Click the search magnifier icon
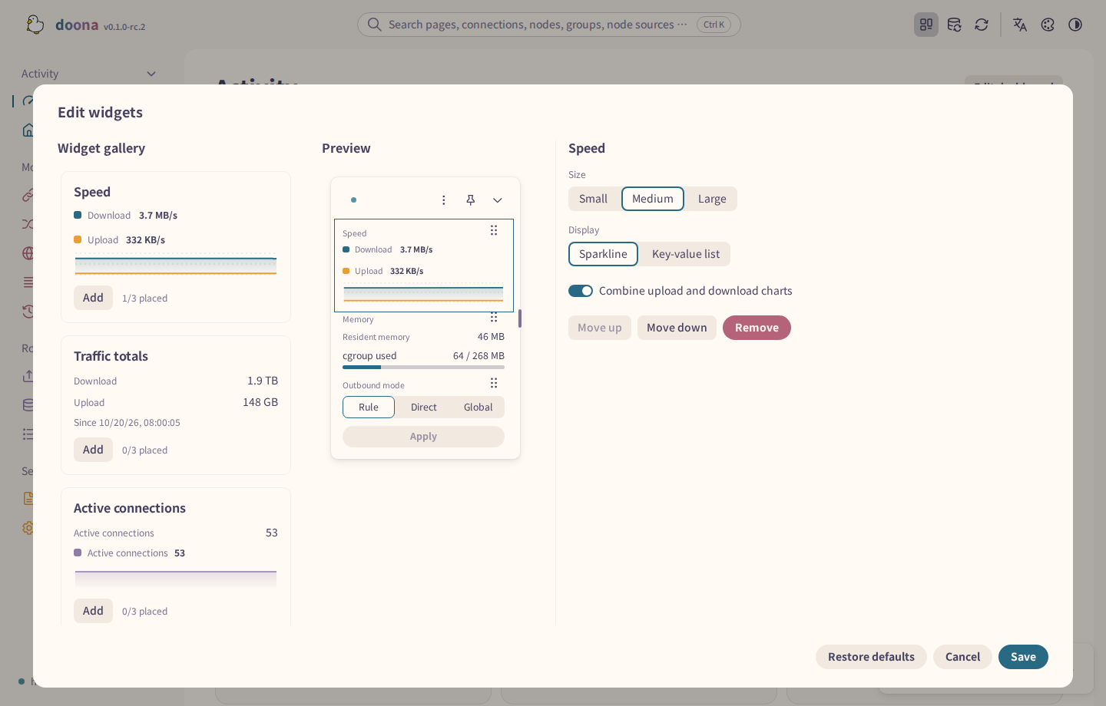Image resolution: width=1106 pixels, height=706 pixels. (x=374, y=25)
